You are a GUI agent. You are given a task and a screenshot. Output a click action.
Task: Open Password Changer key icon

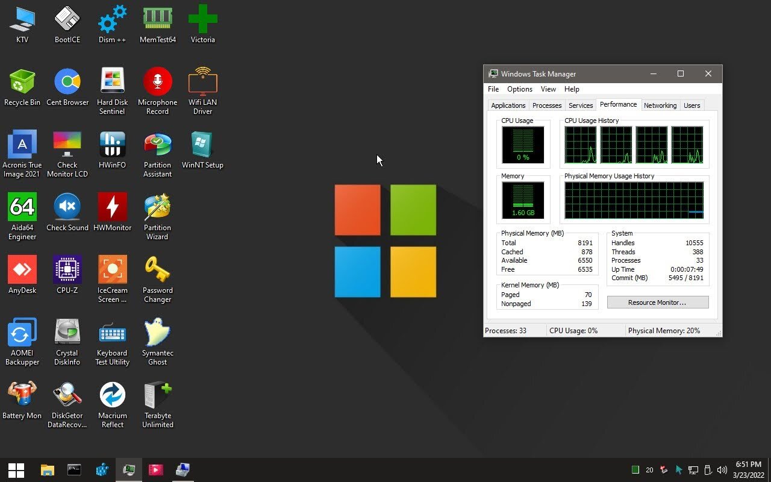158,280
